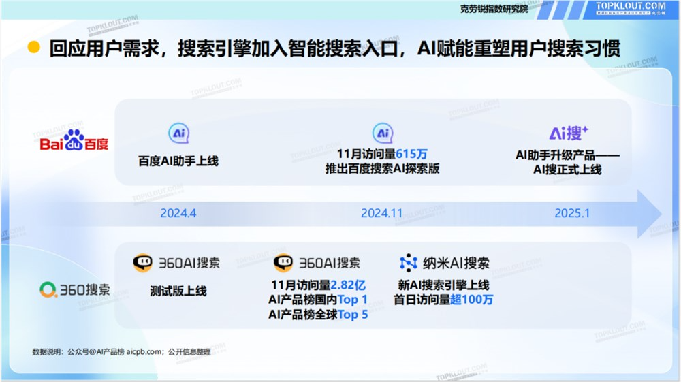Click the text 首日访问量超100万

pos(443,300)
